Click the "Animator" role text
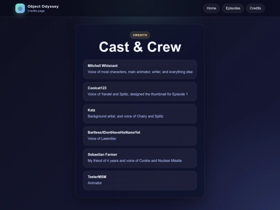Image resolution: width=280 pixels, height=210 pixels. click(95, 183)
